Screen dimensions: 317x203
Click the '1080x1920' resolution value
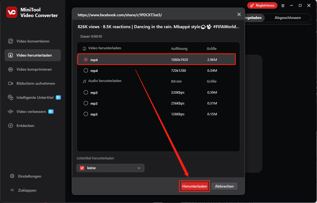point(179,60)
